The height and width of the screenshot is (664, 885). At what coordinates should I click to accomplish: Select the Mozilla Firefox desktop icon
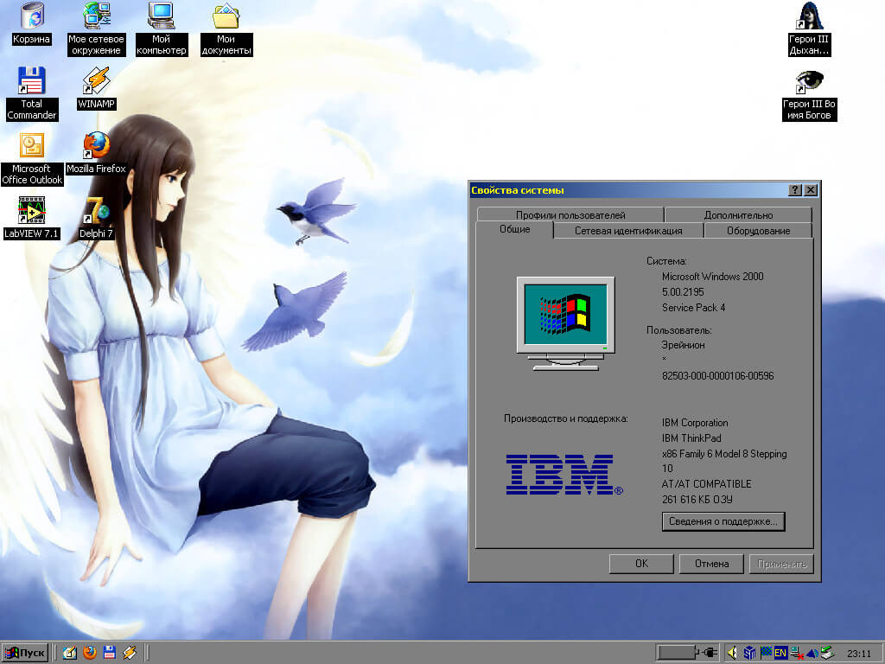[x=96, y=146]
